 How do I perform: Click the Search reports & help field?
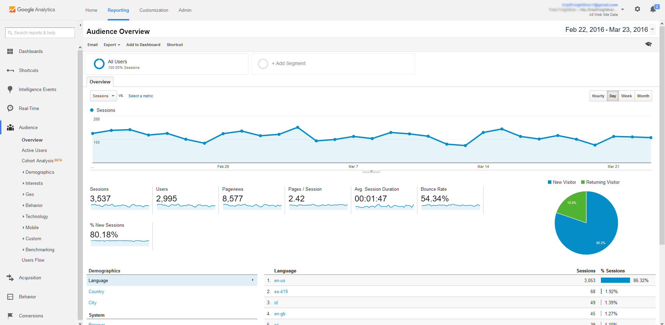coord(40,33)
